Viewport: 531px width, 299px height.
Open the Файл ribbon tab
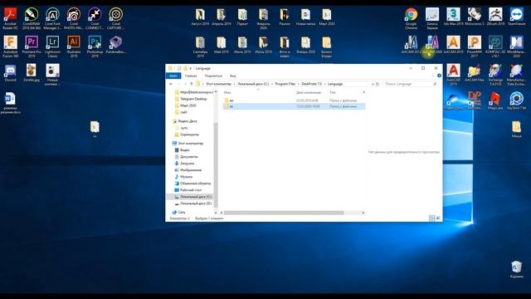point(173,76)
